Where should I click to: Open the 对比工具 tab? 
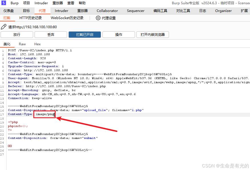coord(183,11)
